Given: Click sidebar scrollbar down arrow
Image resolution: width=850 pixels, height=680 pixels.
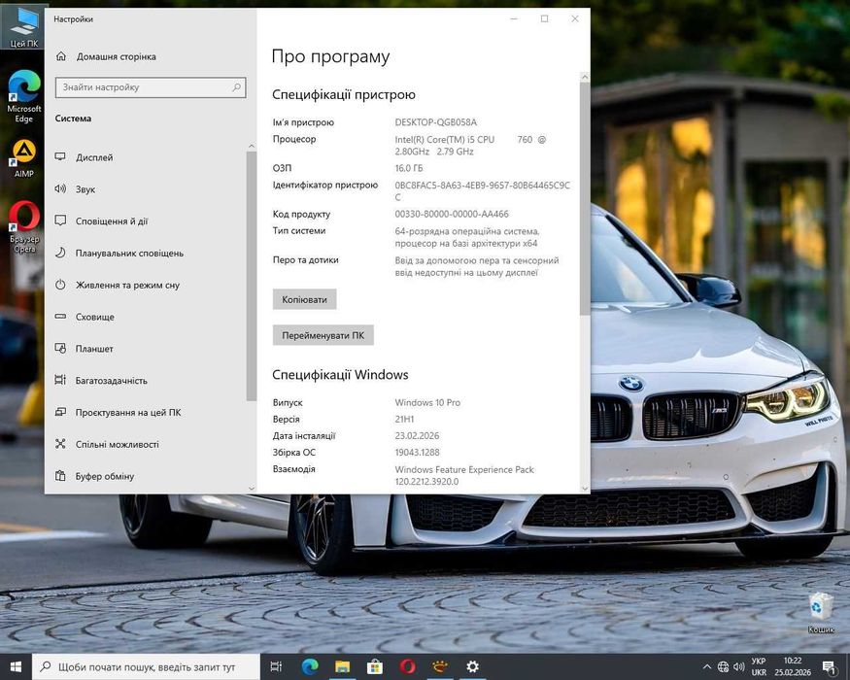Looking at the screenshot, I should (x=251, y=489).
